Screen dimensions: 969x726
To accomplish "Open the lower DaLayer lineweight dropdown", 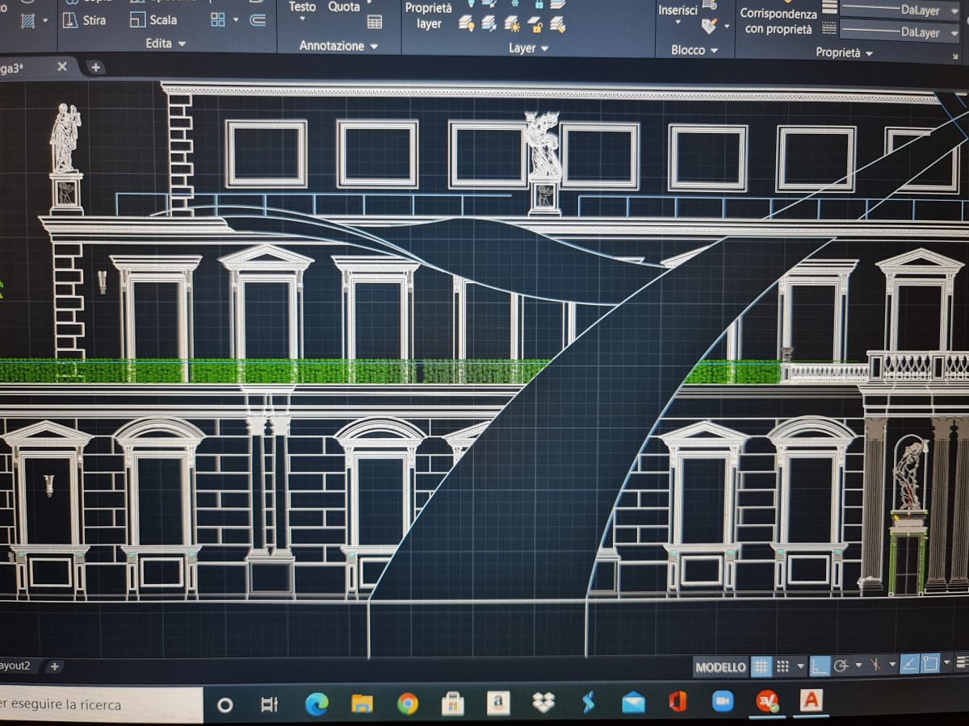I will click(954, 34).
